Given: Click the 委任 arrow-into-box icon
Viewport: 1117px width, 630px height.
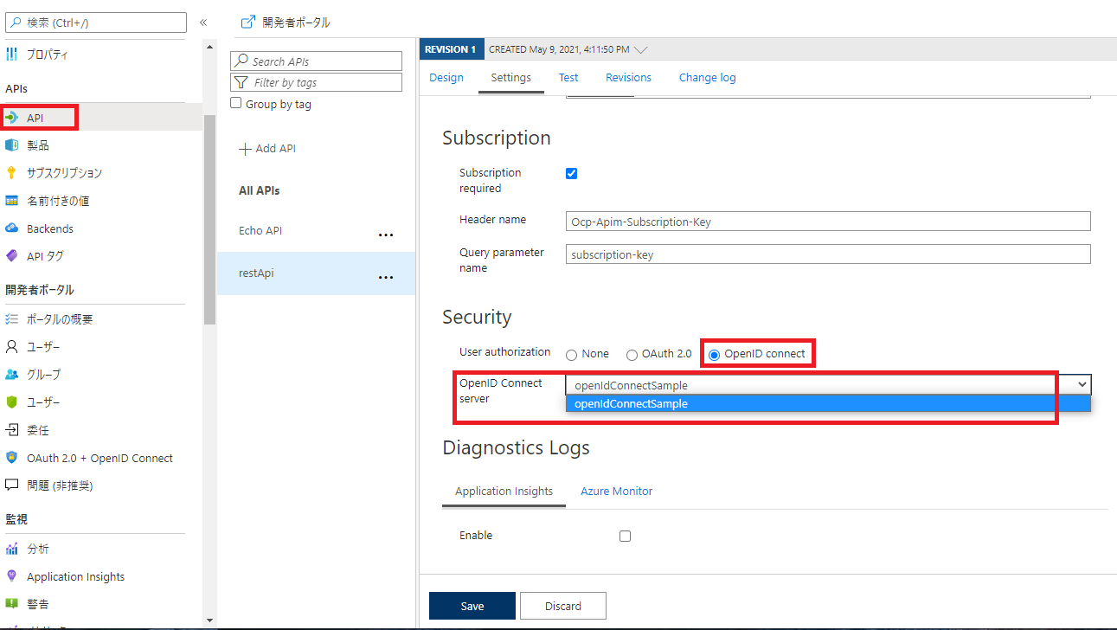Looking at the screenshot, I should (12, 430).
